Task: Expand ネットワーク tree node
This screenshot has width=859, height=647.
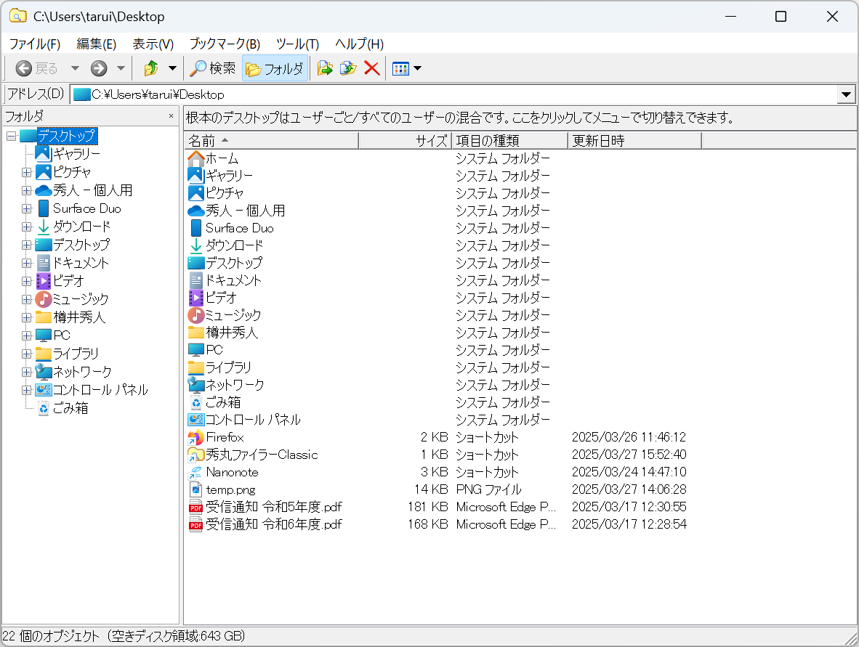Action: point(26,373)
